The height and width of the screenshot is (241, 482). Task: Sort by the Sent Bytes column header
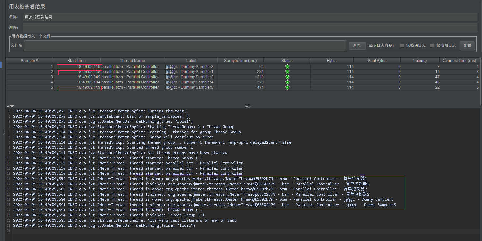tap(377, 61)
